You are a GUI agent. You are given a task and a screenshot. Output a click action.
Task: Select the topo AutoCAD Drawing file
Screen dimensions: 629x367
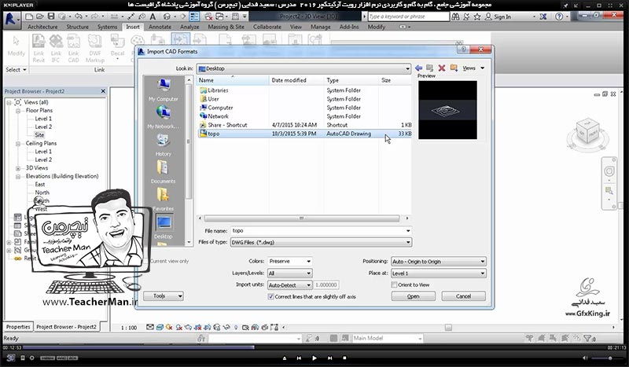tap(305, 134)
